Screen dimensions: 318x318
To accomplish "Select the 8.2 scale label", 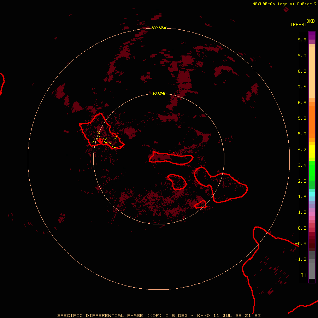I will click(x=302, y=71).
